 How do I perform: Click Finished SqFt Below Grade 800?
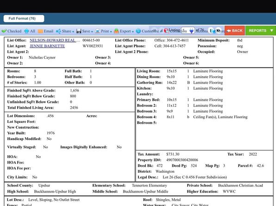click(73, 96)
